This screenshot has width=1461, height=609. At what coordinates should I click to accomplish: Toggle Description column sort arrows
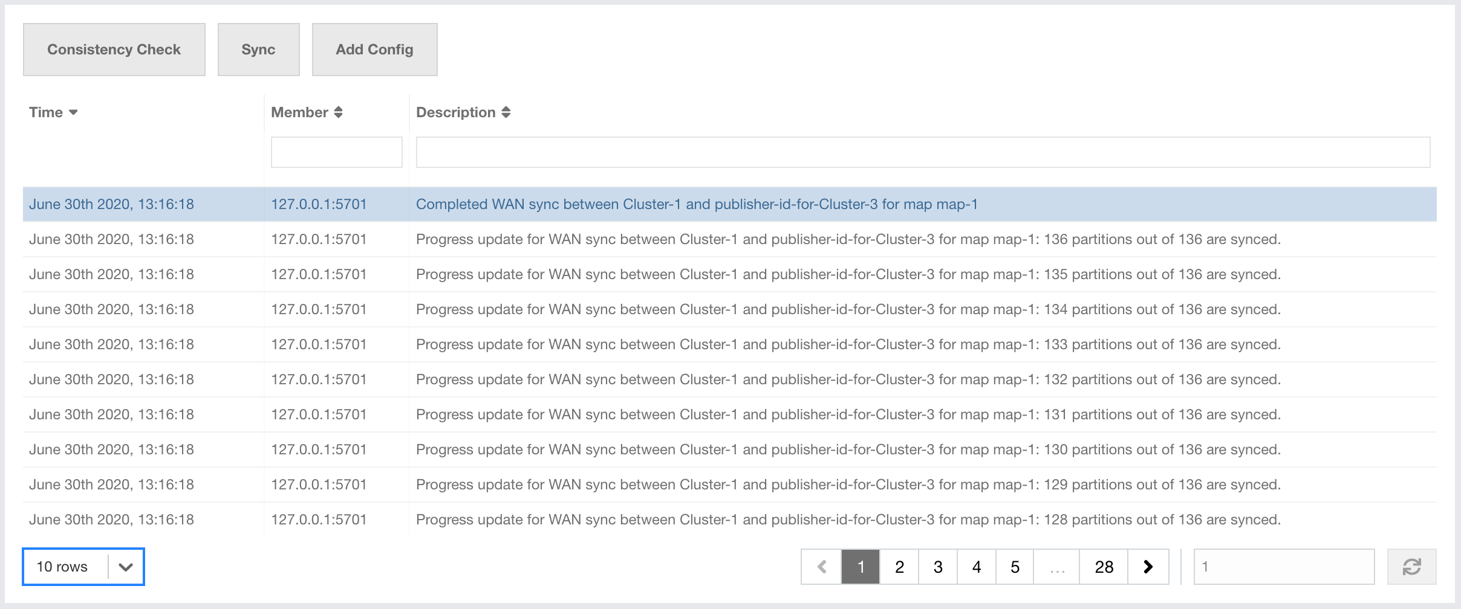(x=506, y=112)
